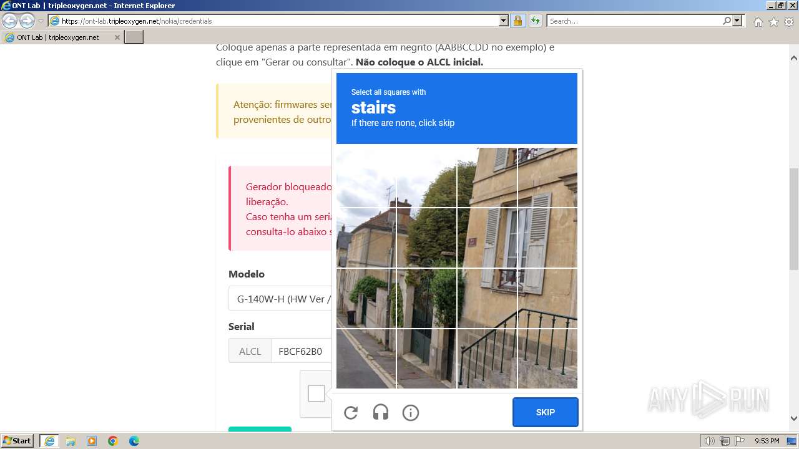Select captcha tile with window shutters
Image resolution: width=799 pixels, height=449 pixels.
click(547, 238)
